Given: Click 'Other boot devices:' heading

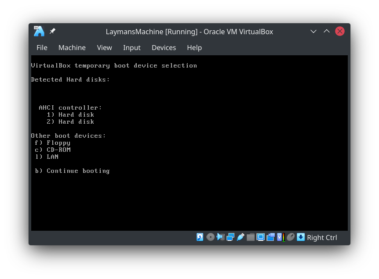Looking at the screenshot, I should [x=69, y=136].
